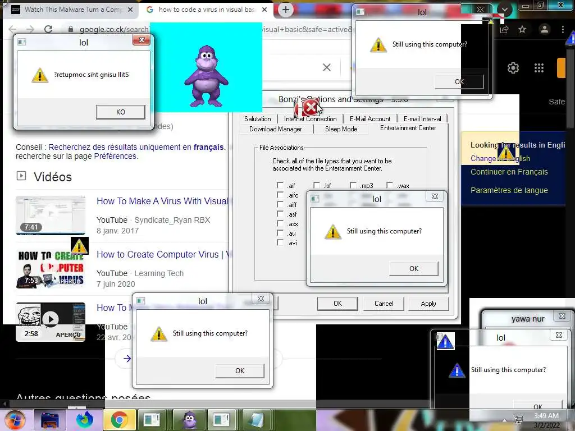Click network icon in system tray
Viewport: 575px width, 431px height.
[518, 420]
